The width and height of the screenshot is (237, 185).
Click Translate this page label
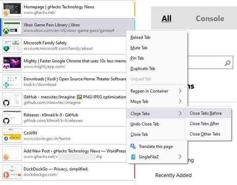(156, 146)
